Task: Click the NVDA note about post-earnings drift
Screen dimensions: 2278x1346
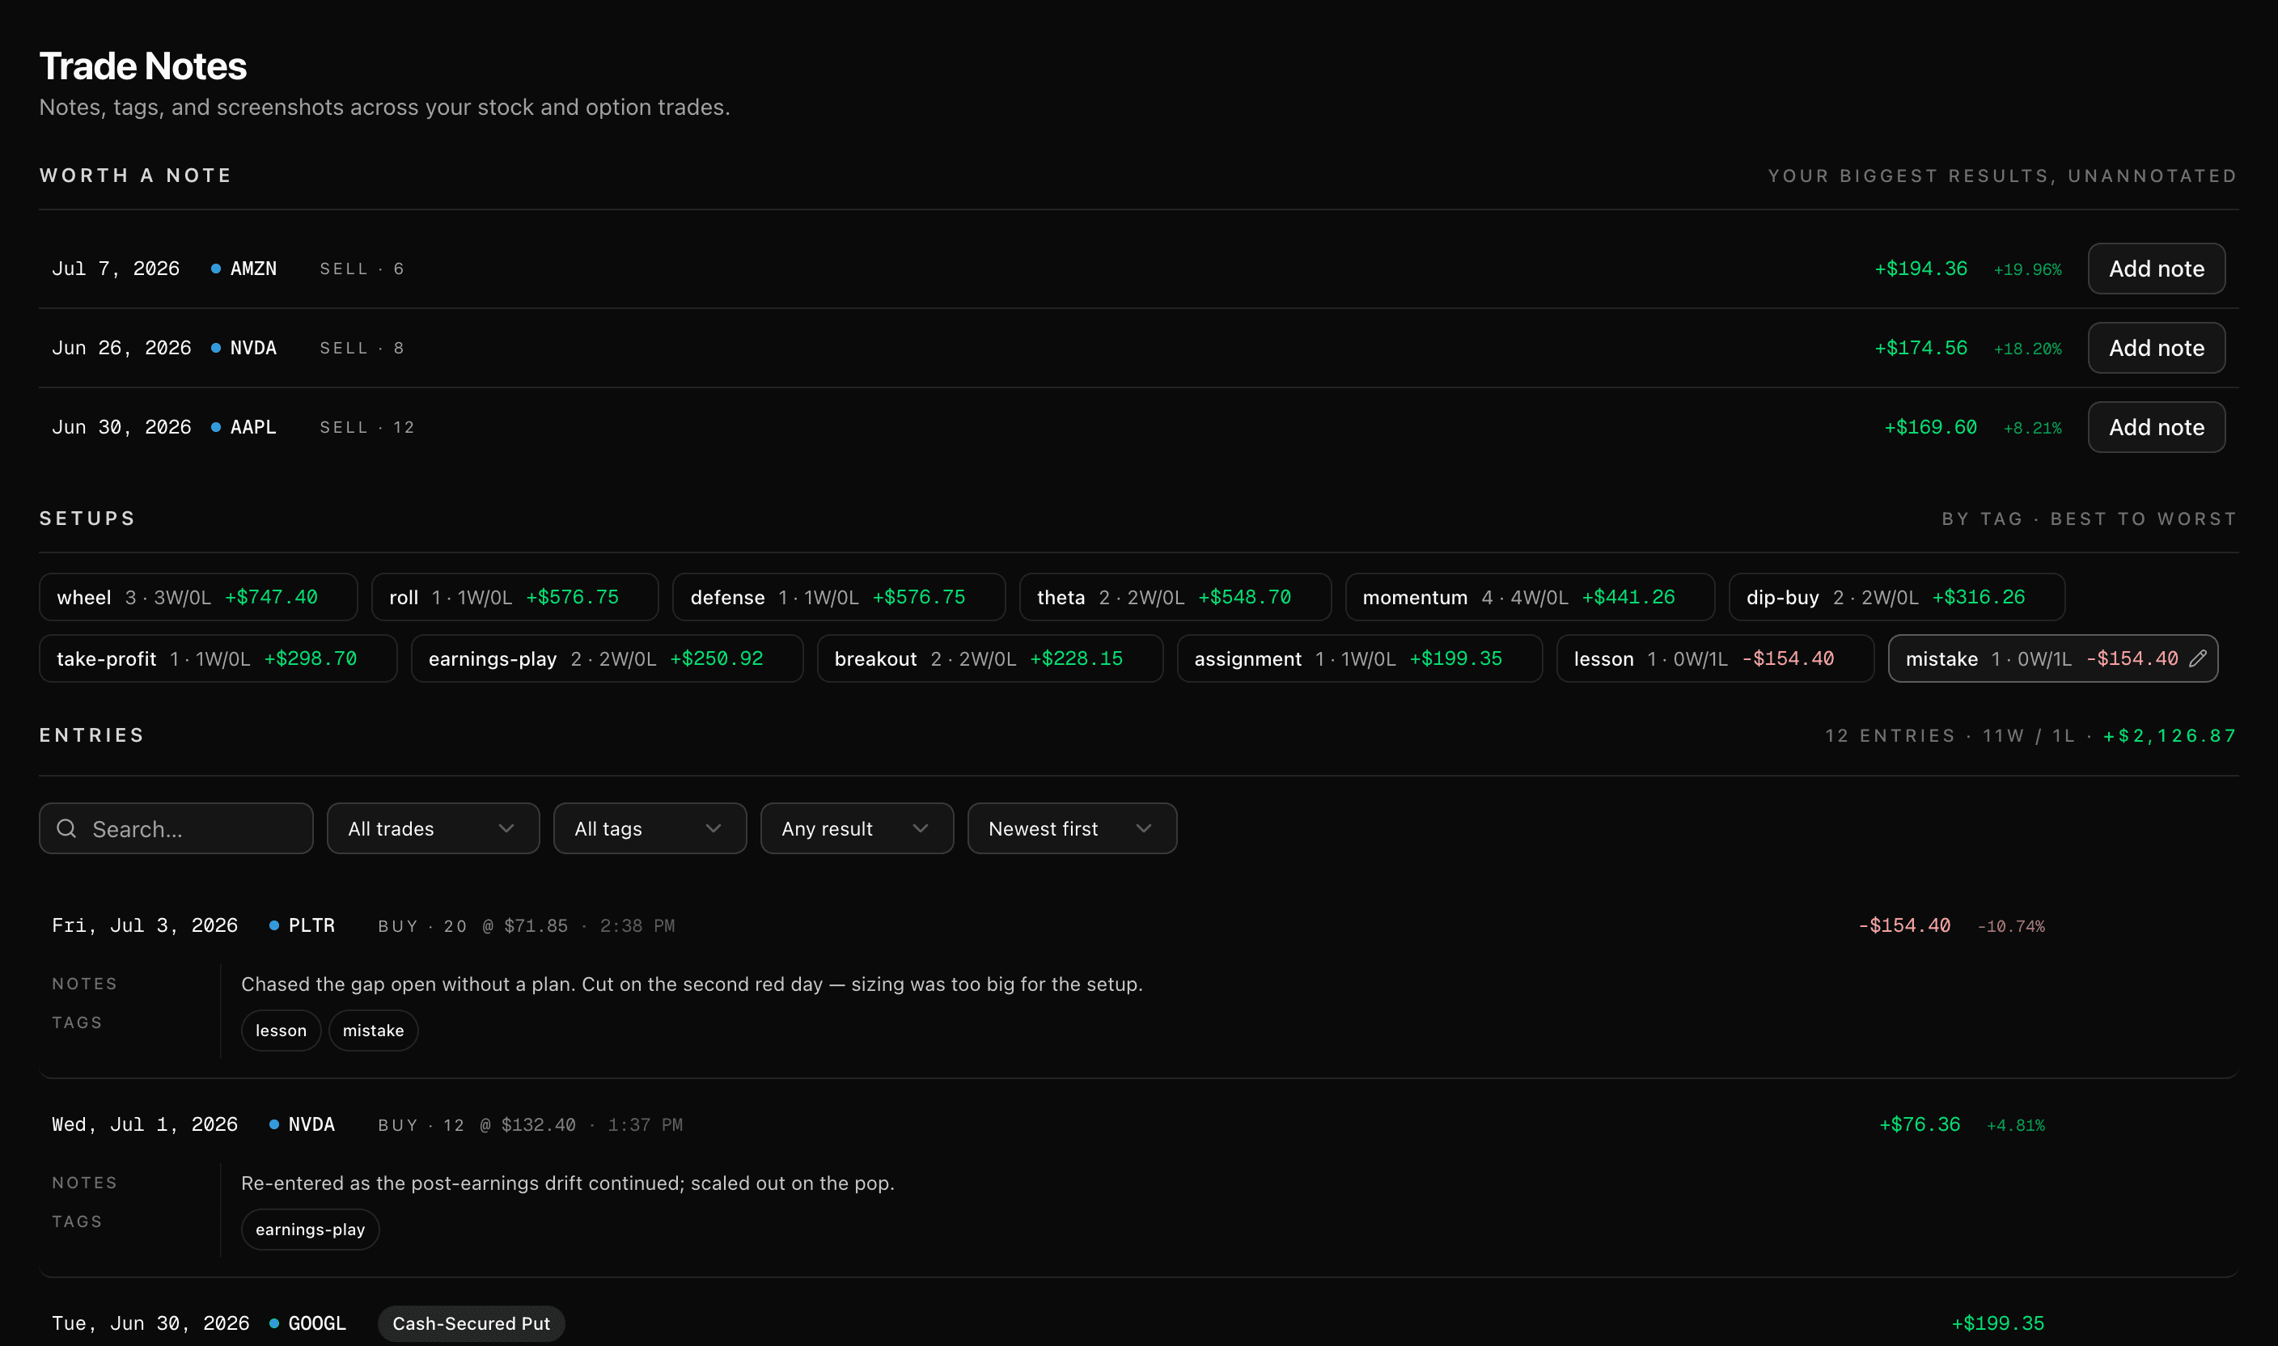Action: (568, 1183)
